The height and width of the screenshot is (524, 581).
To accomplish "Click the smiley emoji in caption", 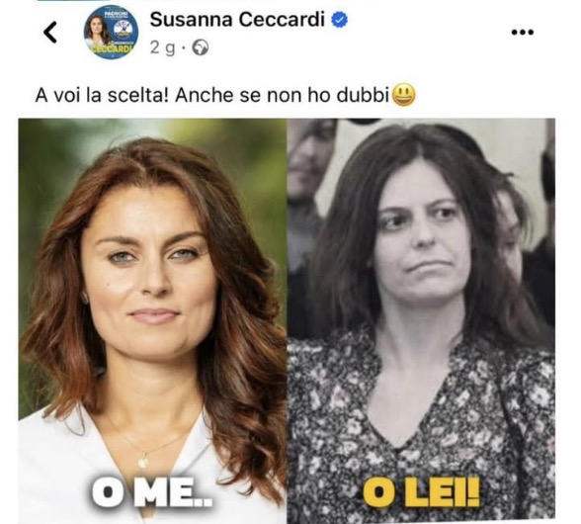I will 404,96.
